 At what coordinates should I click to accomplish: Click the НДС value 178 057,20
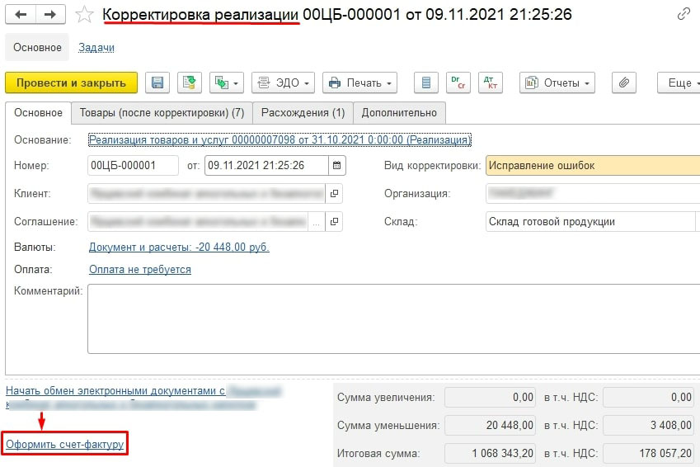[649, 453]
